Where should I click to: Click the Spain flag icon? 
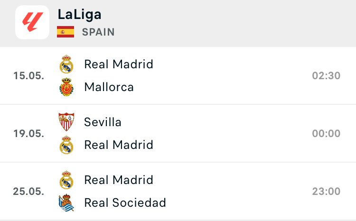pyautogui.click(x=66, y=32)
